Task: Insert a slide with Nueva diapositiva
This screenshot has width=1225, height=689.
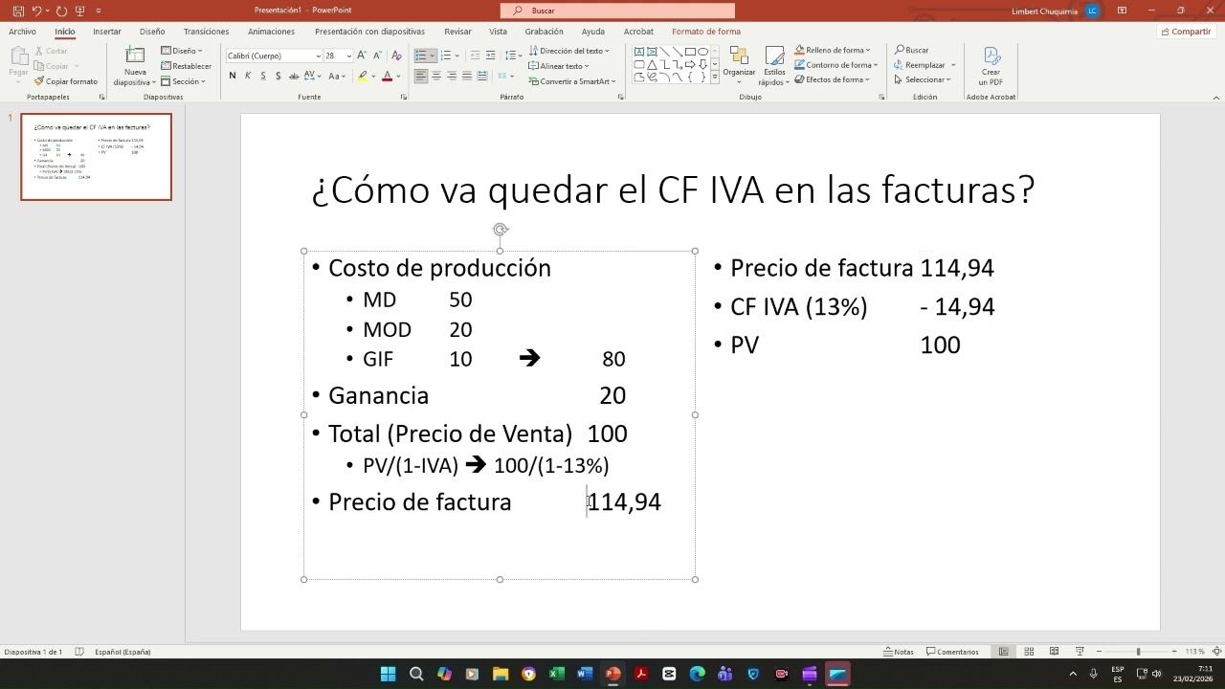Action: point(135,65)
